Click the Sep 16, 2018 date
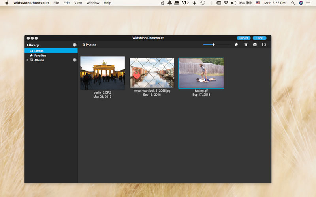This screenshot has width=316, height=197. [152, 95]
